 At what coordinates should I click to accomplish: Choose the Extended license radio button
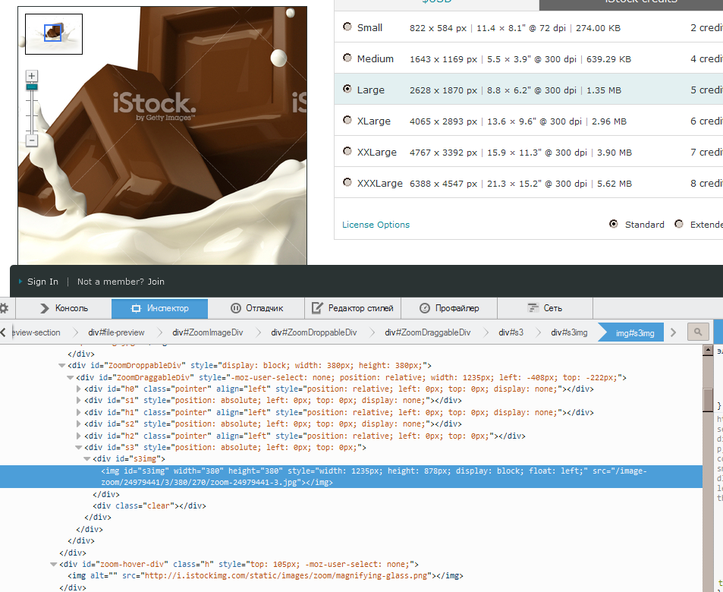679,224
